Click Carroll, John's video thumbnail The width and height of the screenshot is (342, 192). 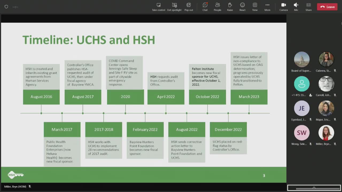326,84
